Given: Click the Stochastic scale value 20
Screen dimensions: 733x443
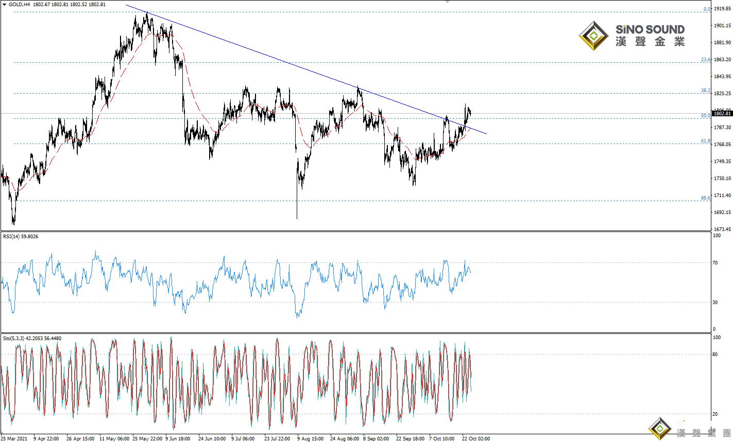Looking at the screenshot, I should [715, 414].
